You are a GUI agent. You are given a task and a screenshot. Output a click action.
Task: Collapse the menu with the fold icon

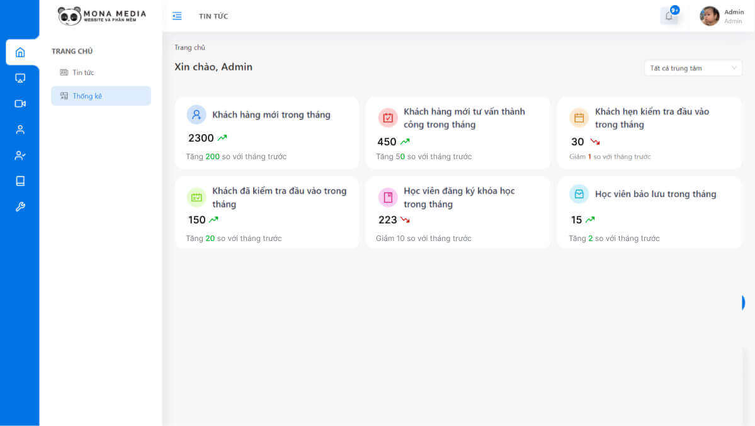pos(177,16)
